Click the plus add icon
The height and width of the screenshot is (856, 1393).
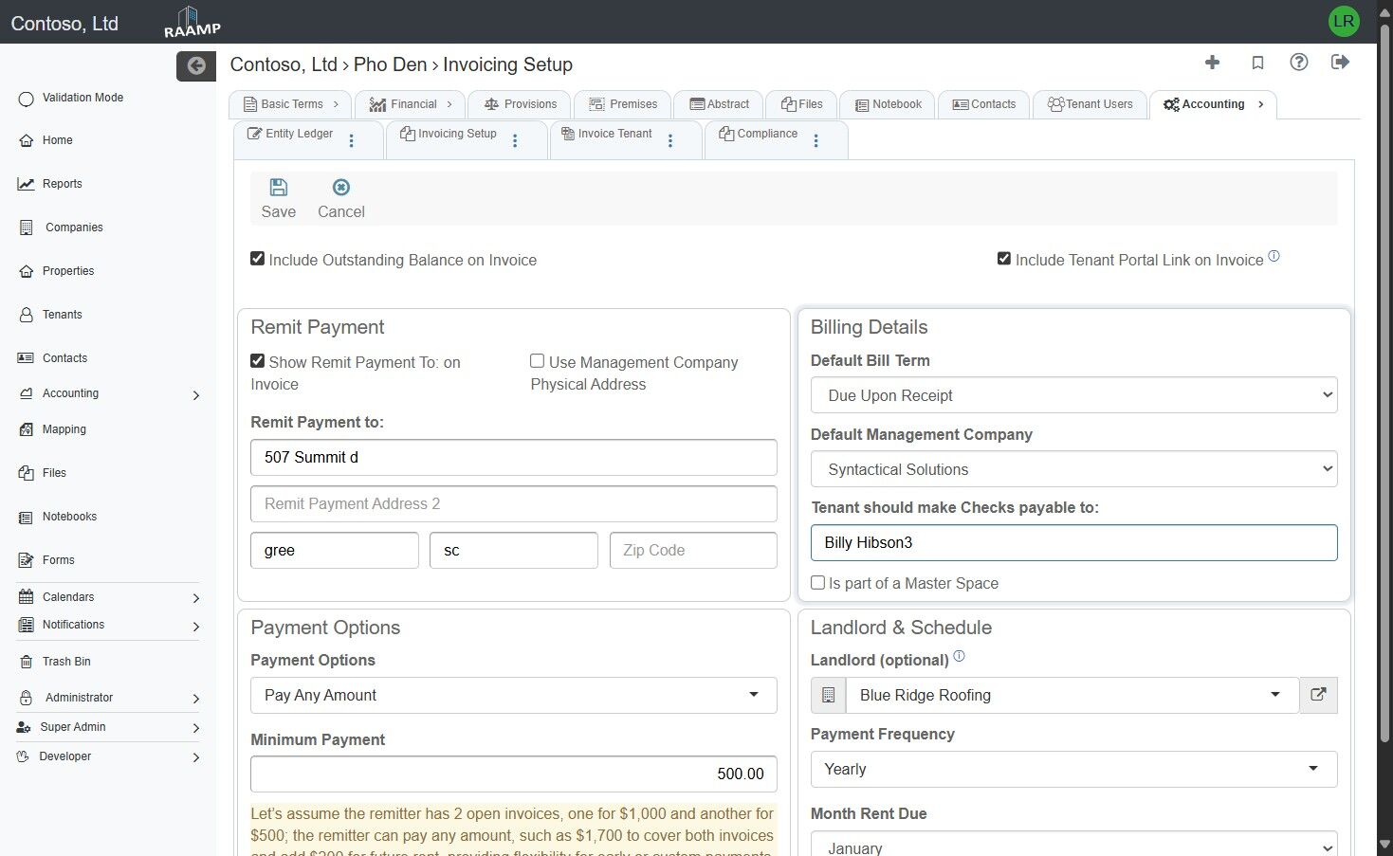(1212, 63)
